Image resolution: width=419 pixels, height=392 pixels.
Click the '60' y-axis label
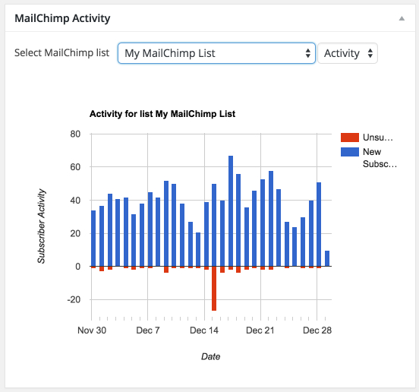click(75, 167)
